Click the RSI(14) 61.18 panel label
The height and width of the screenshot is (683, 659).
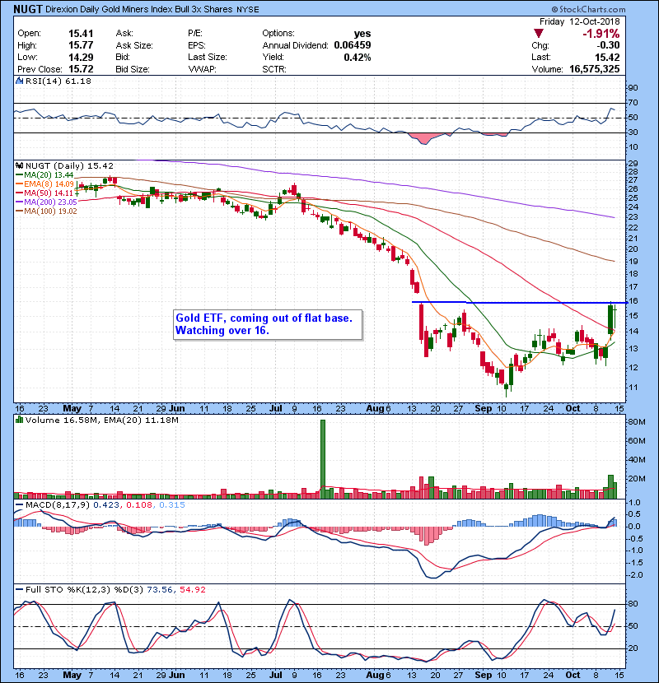click(58, 81)
